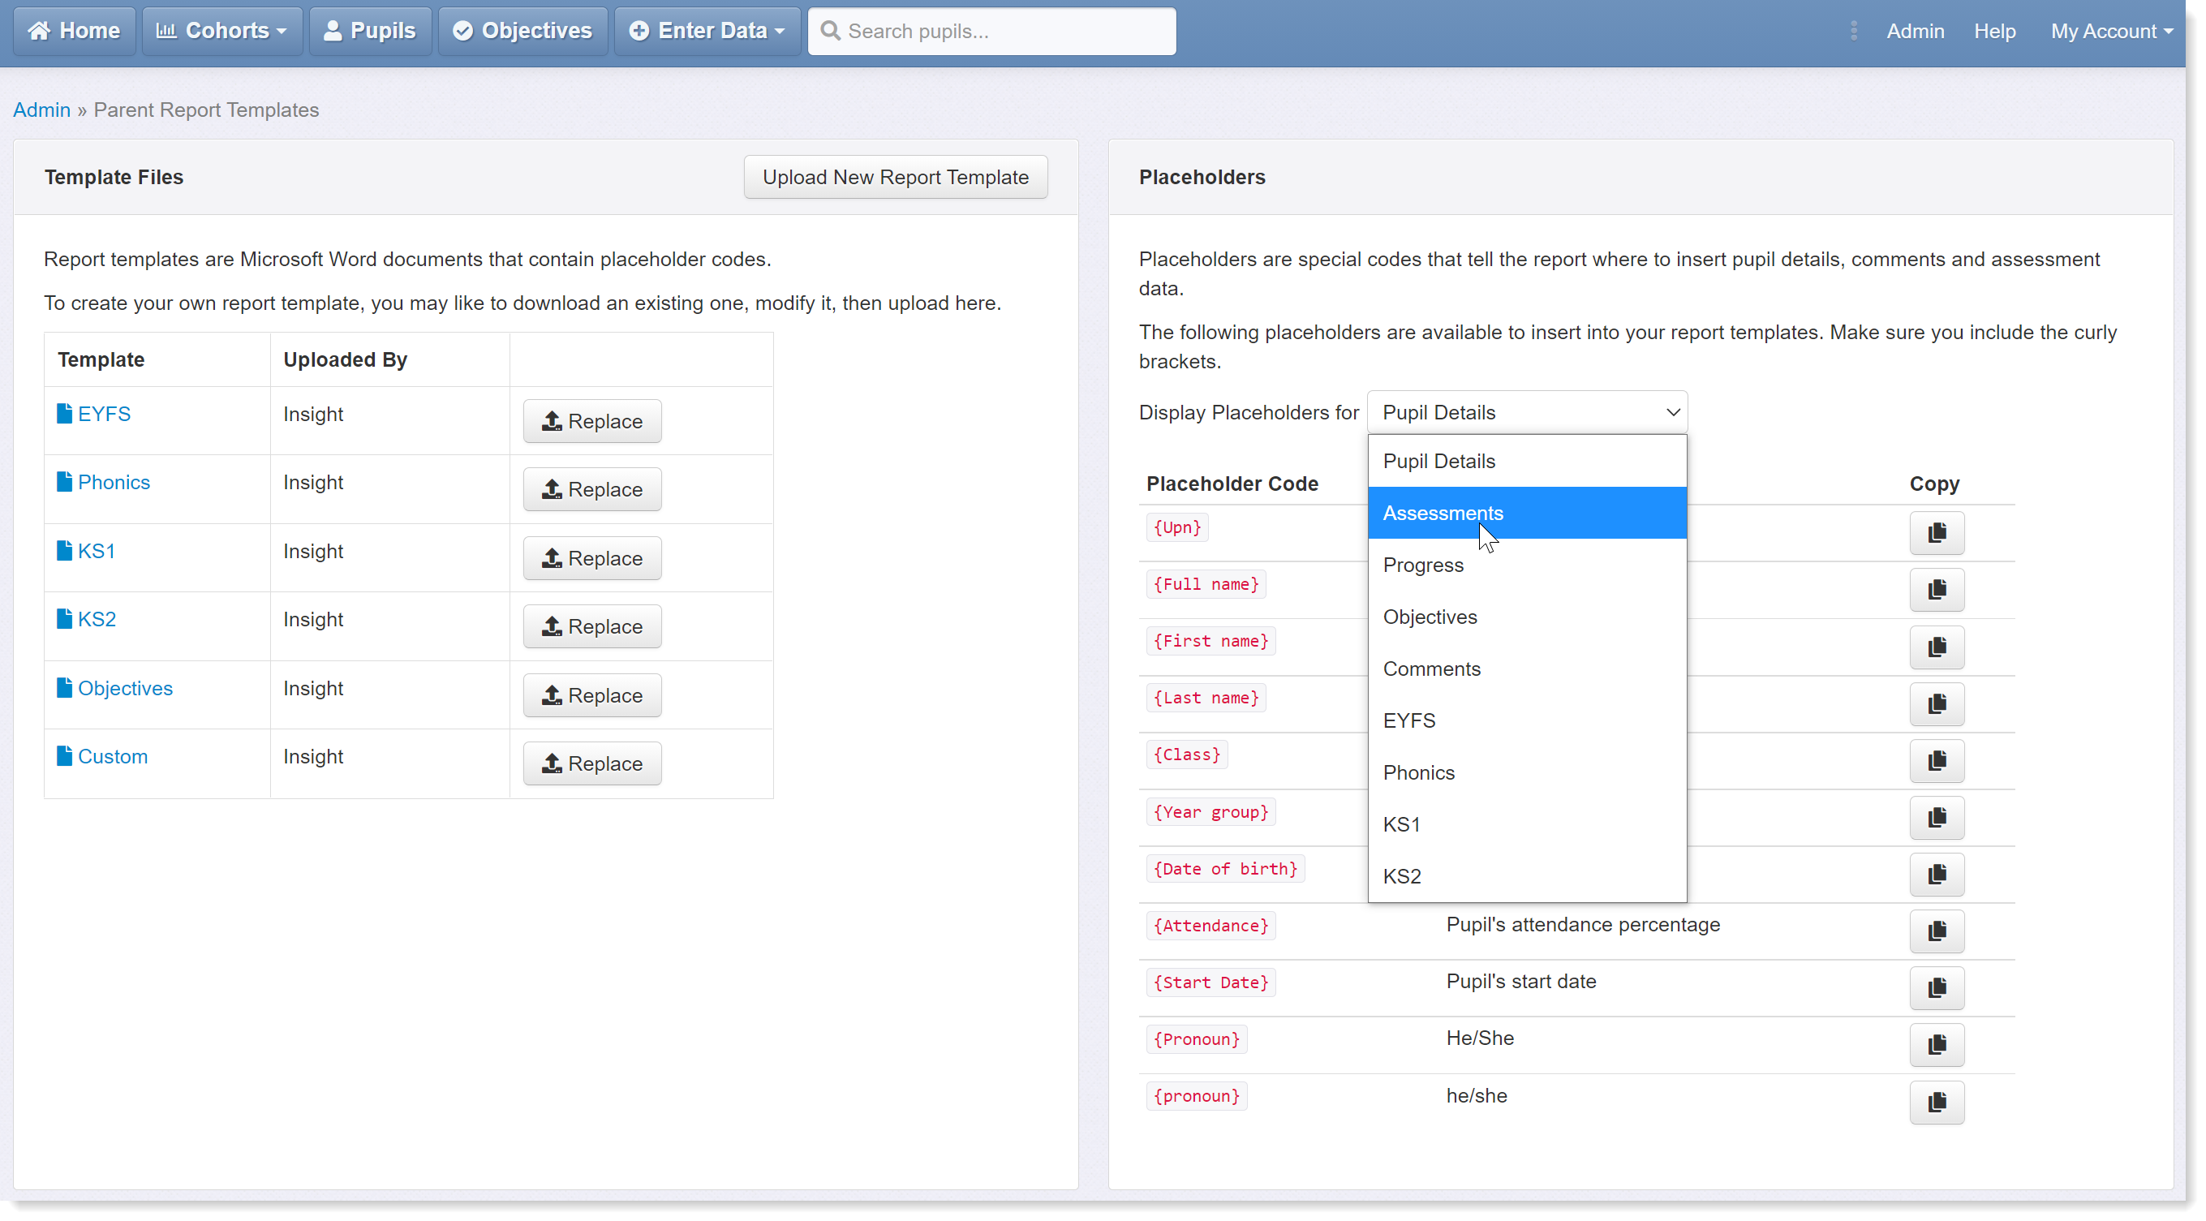This screenshot has width=2206, height=1221.
Task: Replace the Custom template file
Action: coord(591,763)
